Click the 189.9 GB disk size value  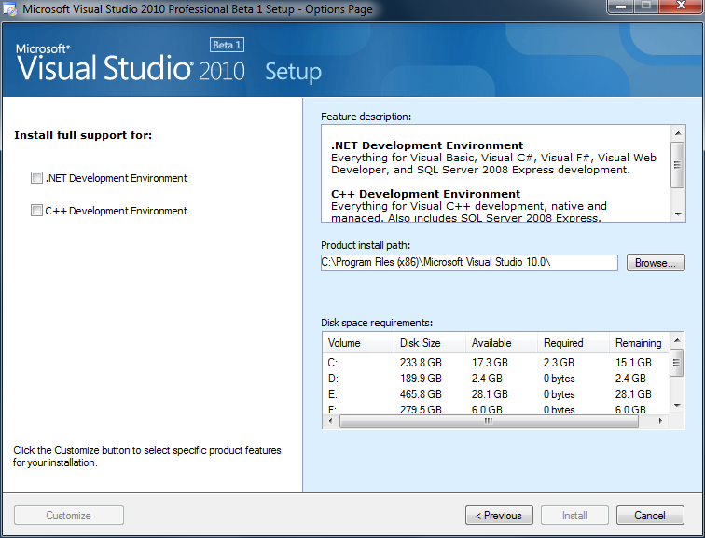[x=421, y=379]
